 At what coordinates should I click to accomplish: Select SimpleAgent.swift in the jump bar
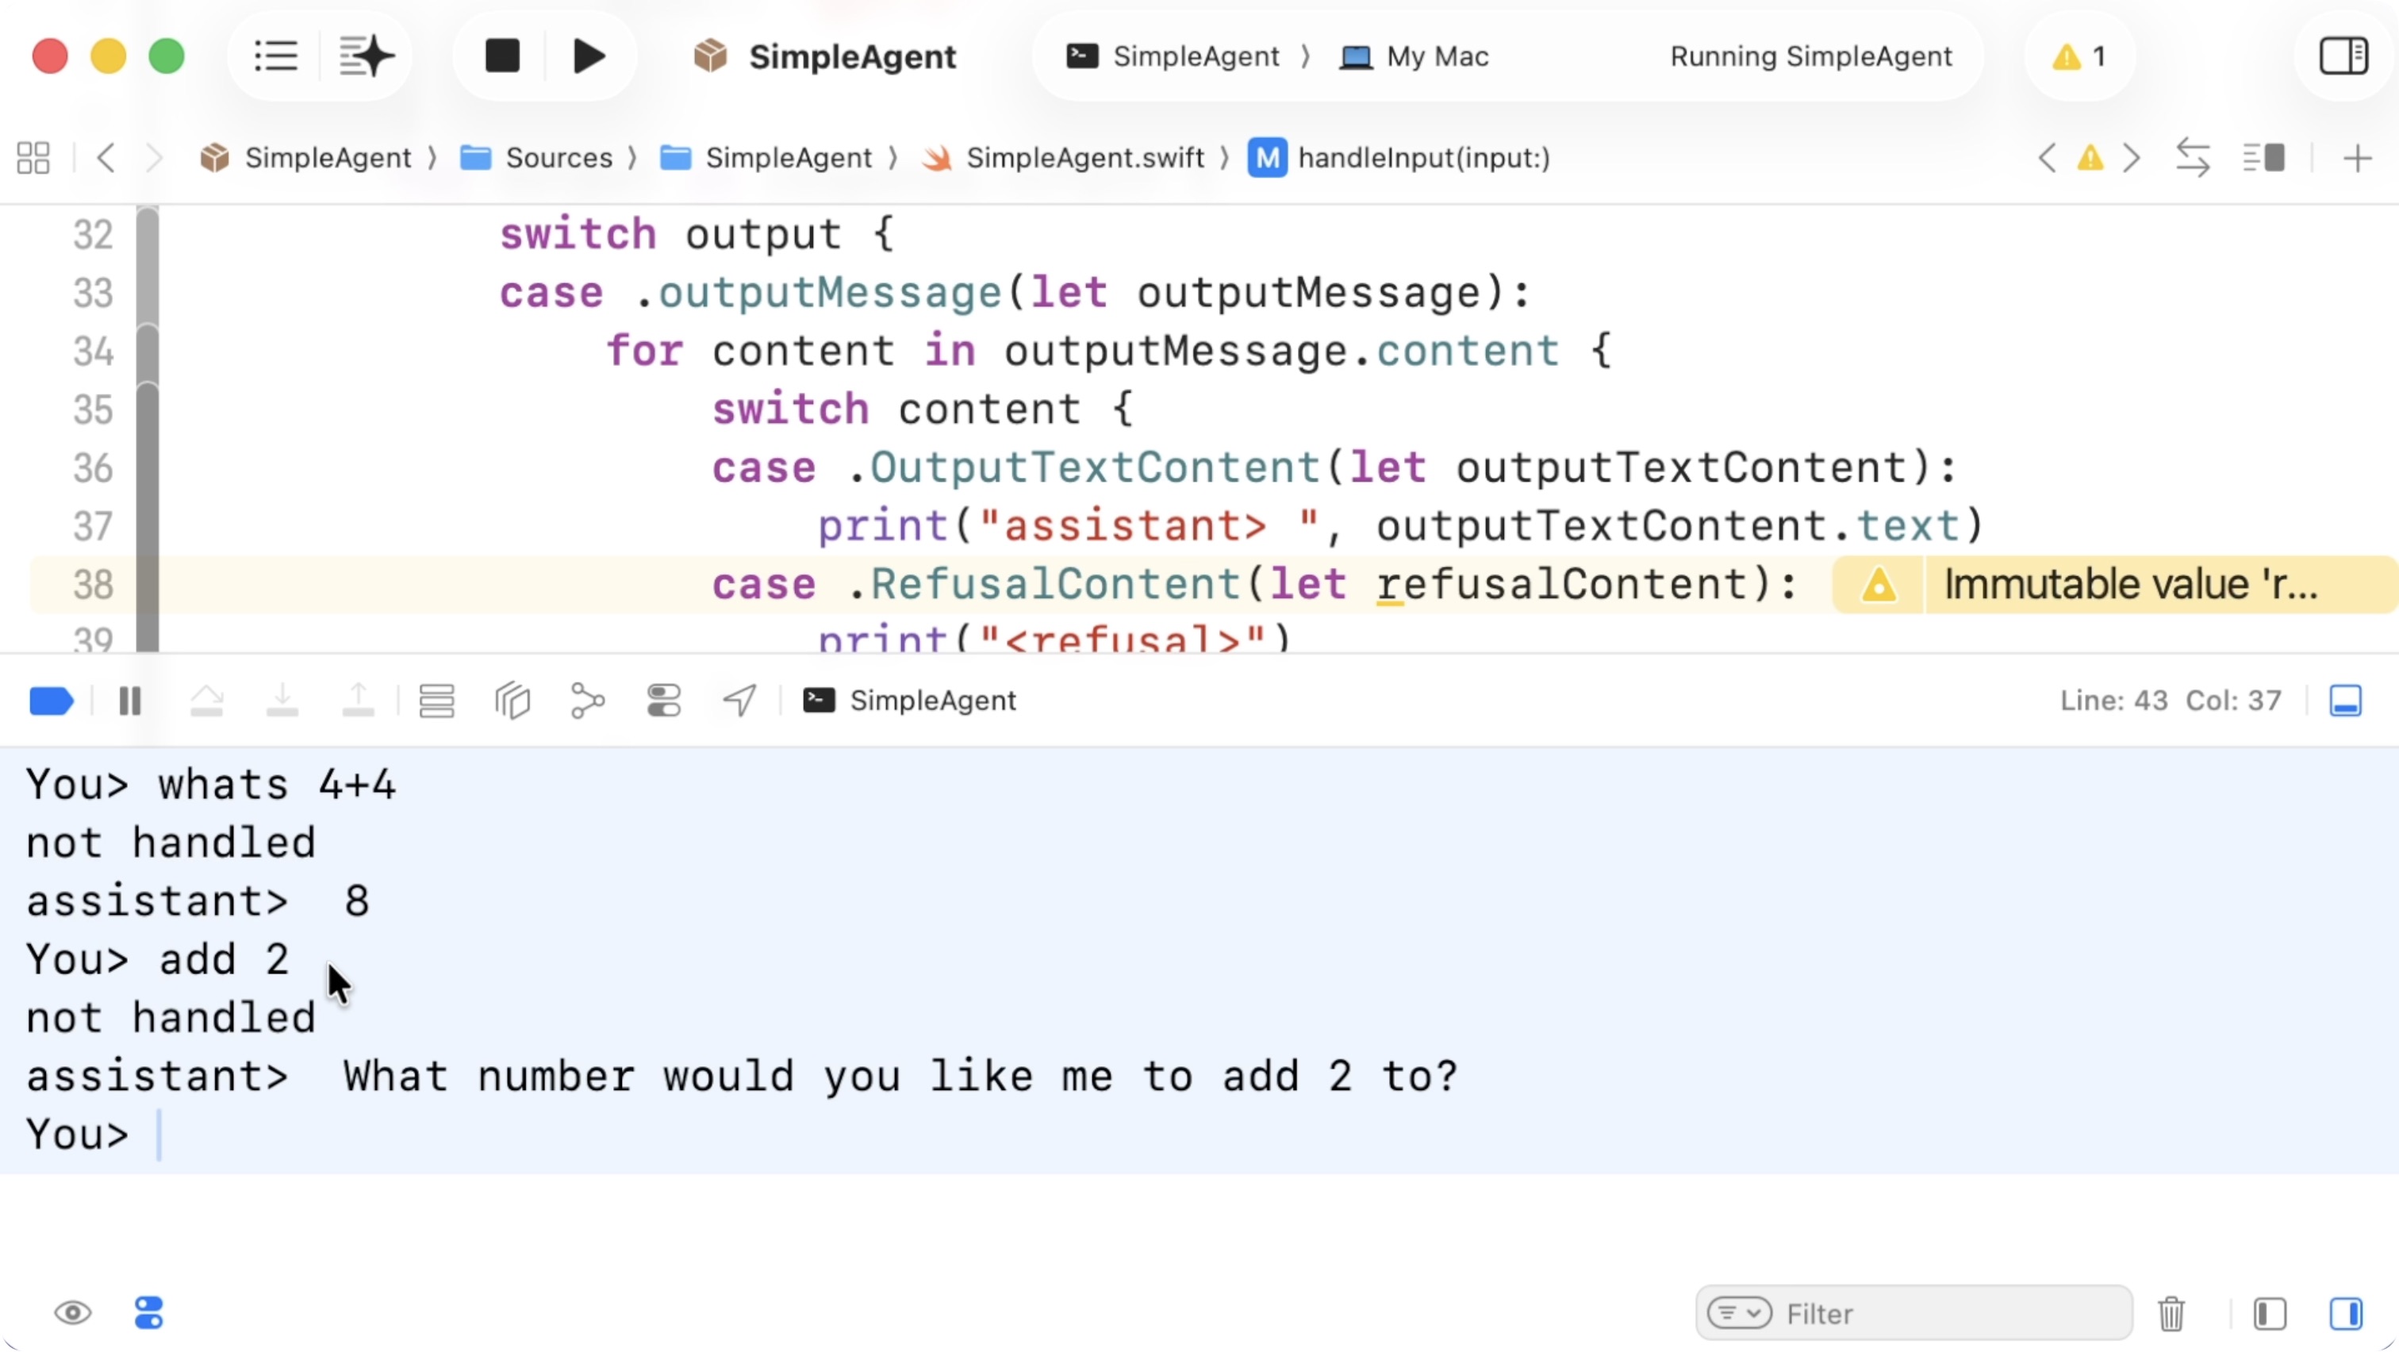click(x=1084, y=157)
